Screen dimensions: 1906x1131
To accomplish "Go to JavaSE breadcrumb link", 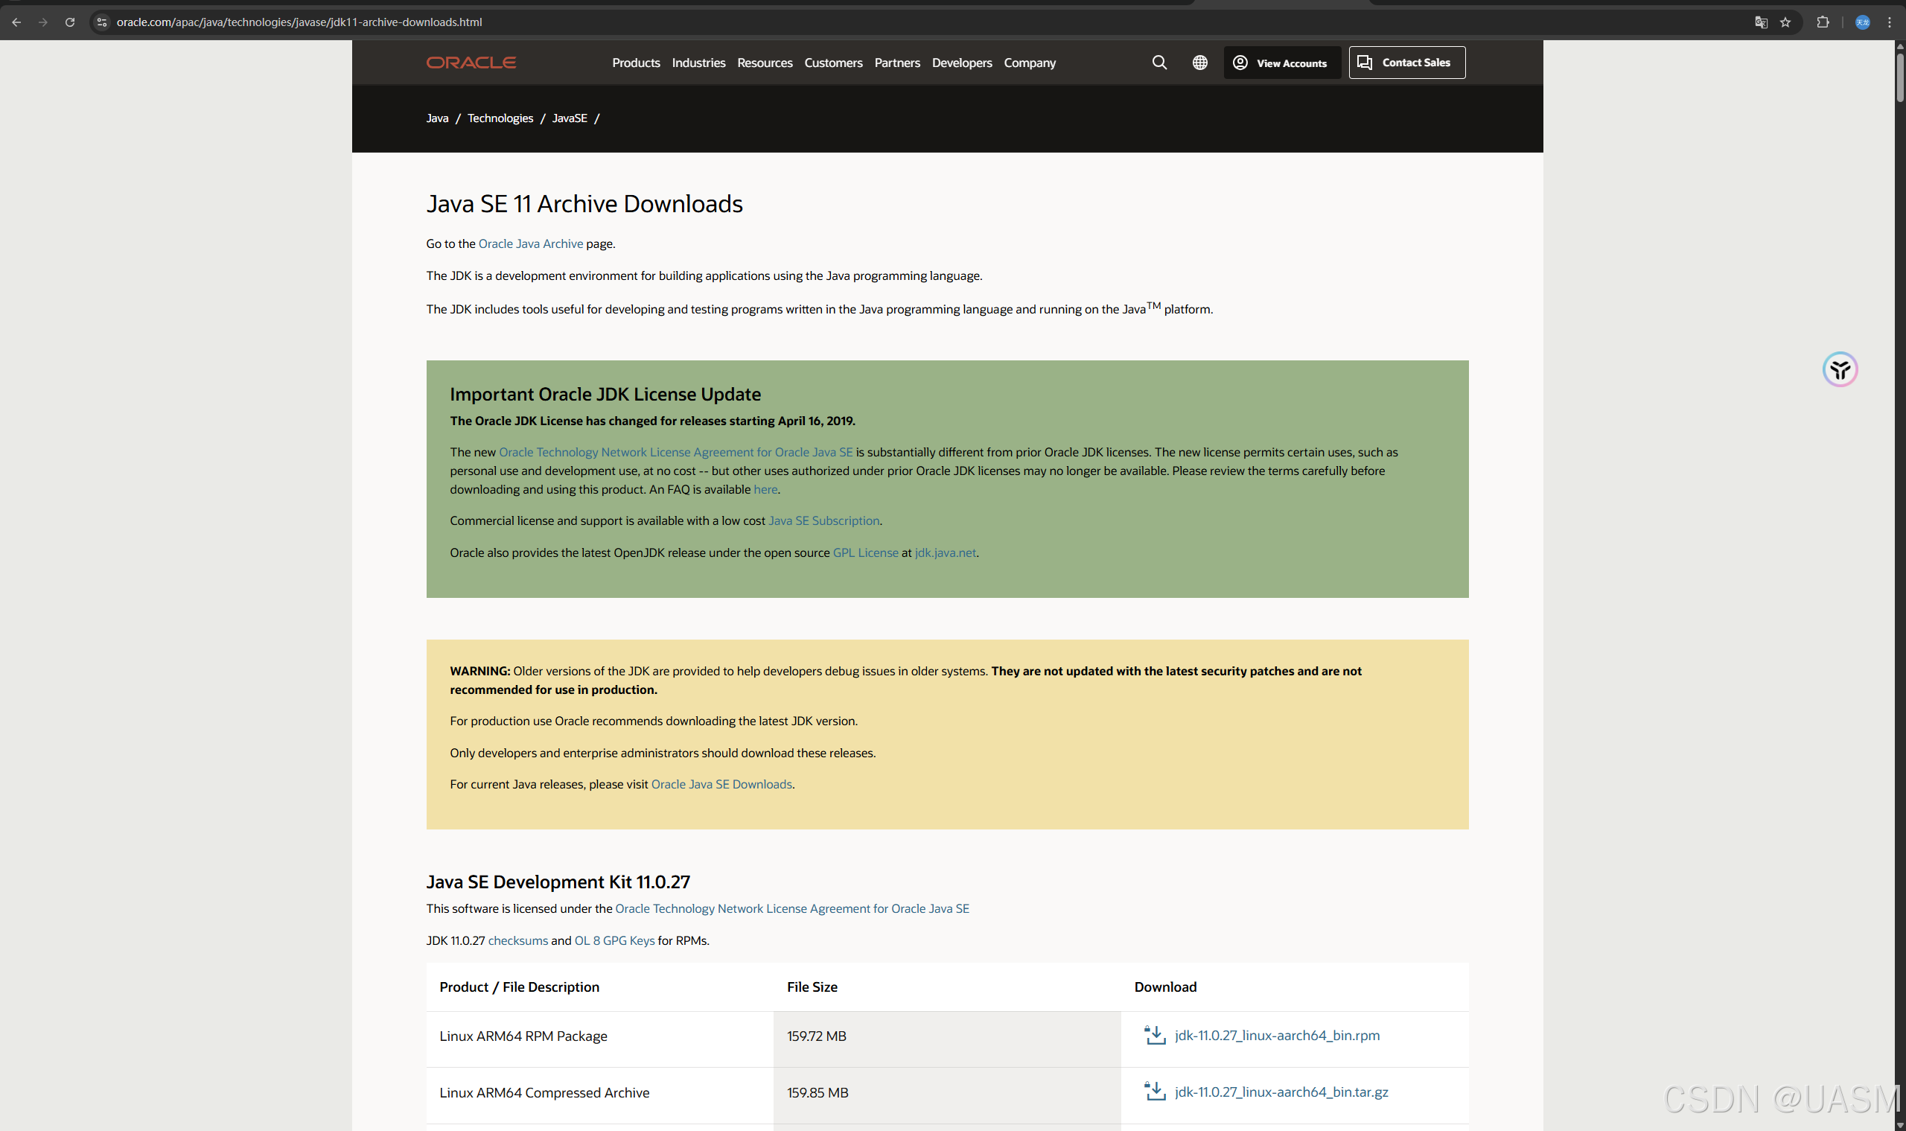I will (570, 118).
